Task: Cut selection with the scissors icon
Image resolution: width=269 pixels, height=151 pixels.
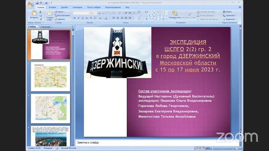Action: (x=40, y=12)
